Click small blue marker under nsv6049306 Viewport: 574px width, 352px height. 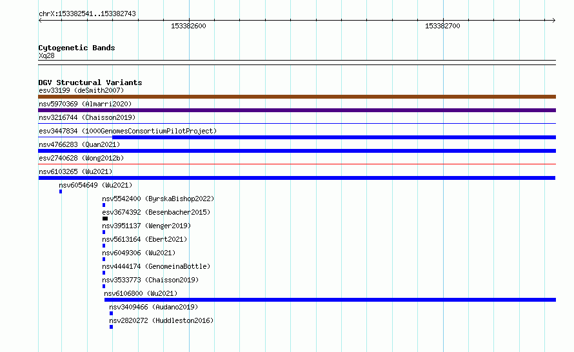pyautogui.click(x=104, y=259)
